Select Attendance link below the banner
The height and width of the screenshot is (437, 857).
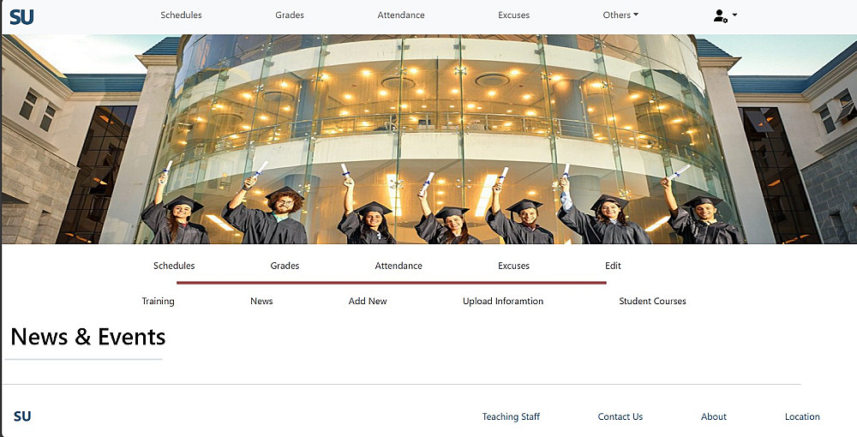point(399,266)
